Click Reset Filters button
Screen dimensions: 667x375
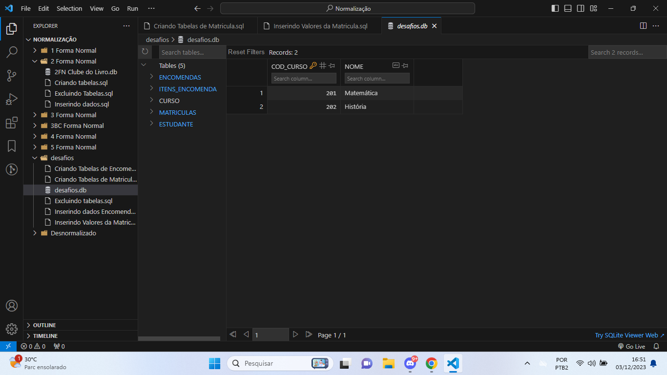click(246, 52)
